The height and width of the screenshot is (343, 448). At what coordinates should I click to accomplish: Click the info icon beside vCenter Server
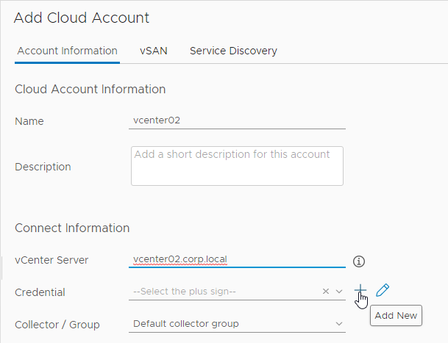[359, 261]
